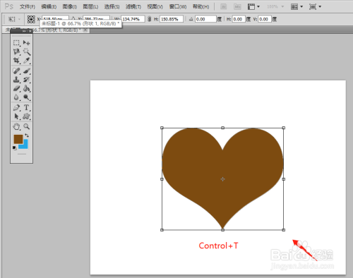353x278 pixels.
Task: Select the Eyedropper tool
Action: (x=27, y=61)
